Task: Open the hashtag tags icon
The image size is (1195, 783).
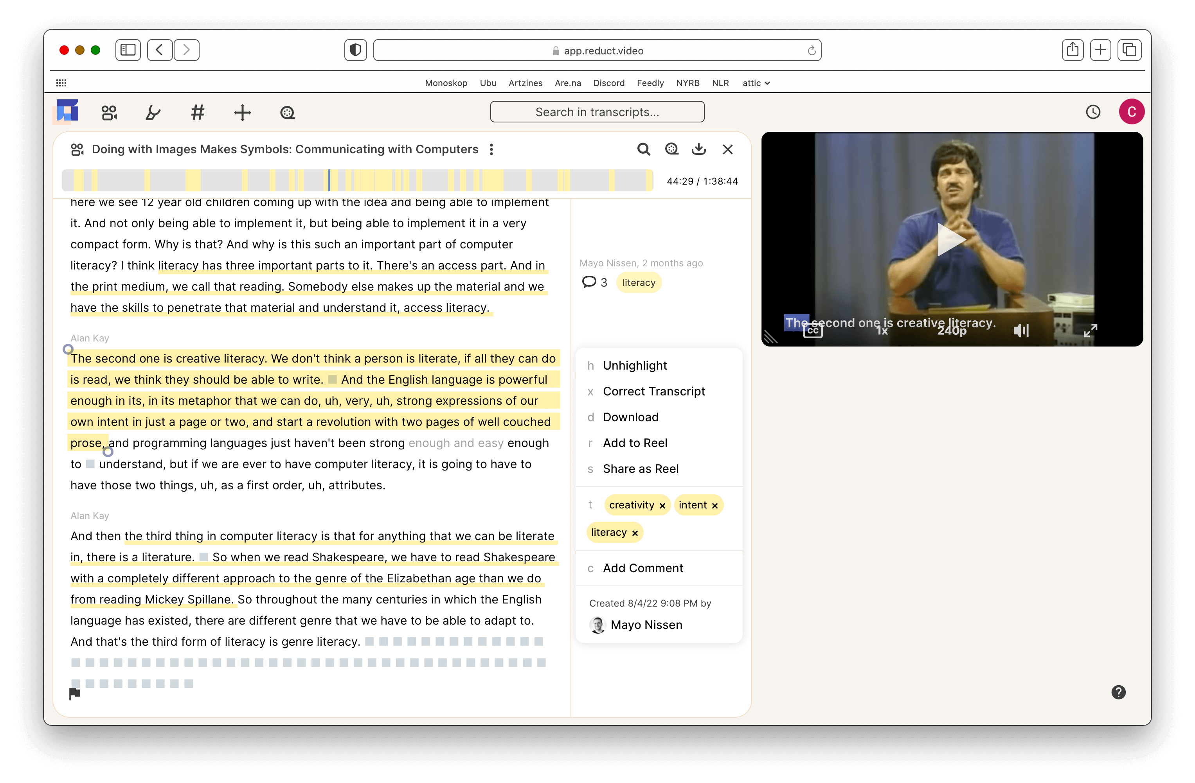Action: pyautogui.click(x=198, y=112)
